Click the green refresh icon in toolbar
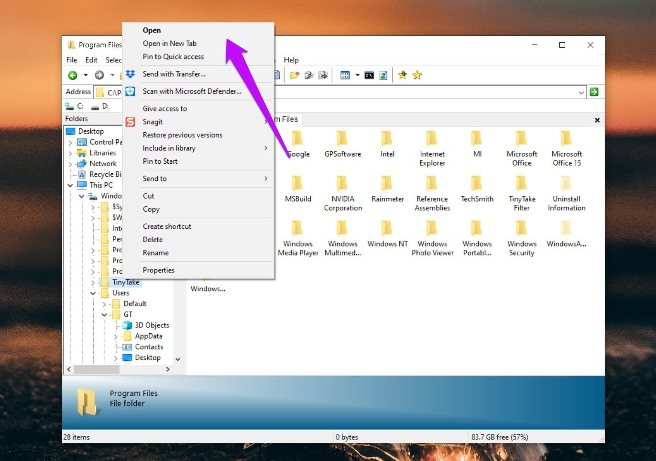This screenshot has height=461, width=656. [x=383, y=75]
